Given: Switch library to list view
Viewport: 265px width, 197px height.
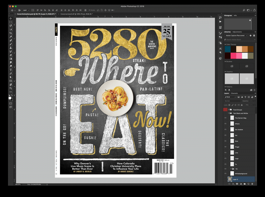Looking at the screenshot, I should (x=254, y=35).
